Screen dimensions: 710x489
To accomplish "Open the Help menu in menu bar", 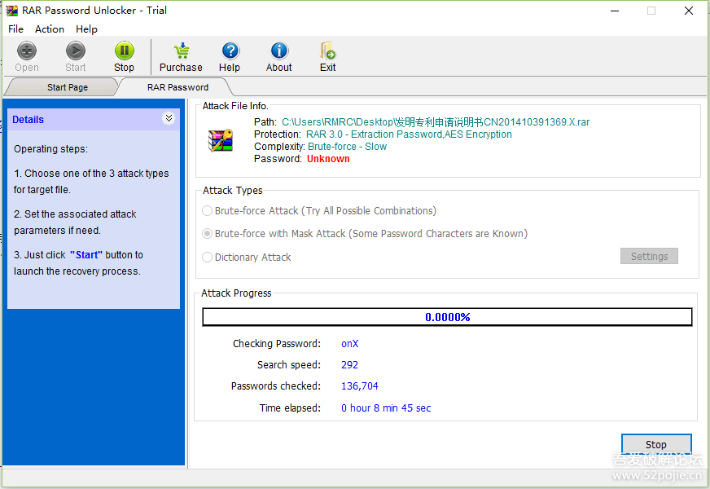I will (86, 29).
